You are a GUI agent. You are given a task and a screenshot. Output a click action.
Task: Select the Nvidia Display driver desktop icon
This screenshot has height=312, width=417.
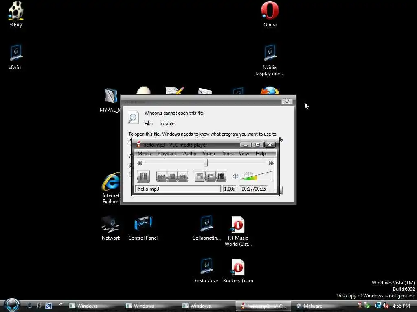coord(270,61)
